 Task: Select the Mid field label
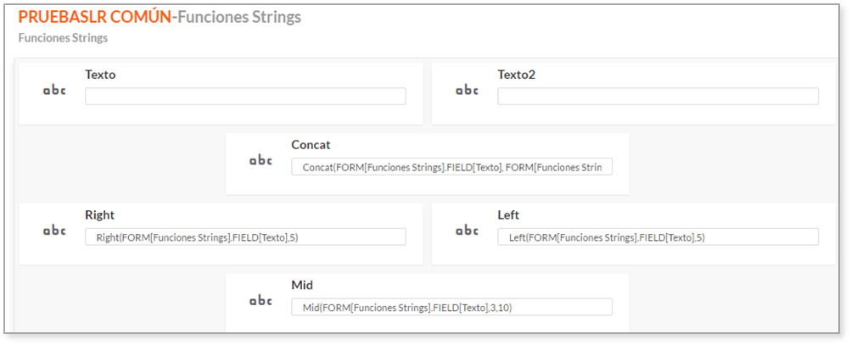point(302,285)
